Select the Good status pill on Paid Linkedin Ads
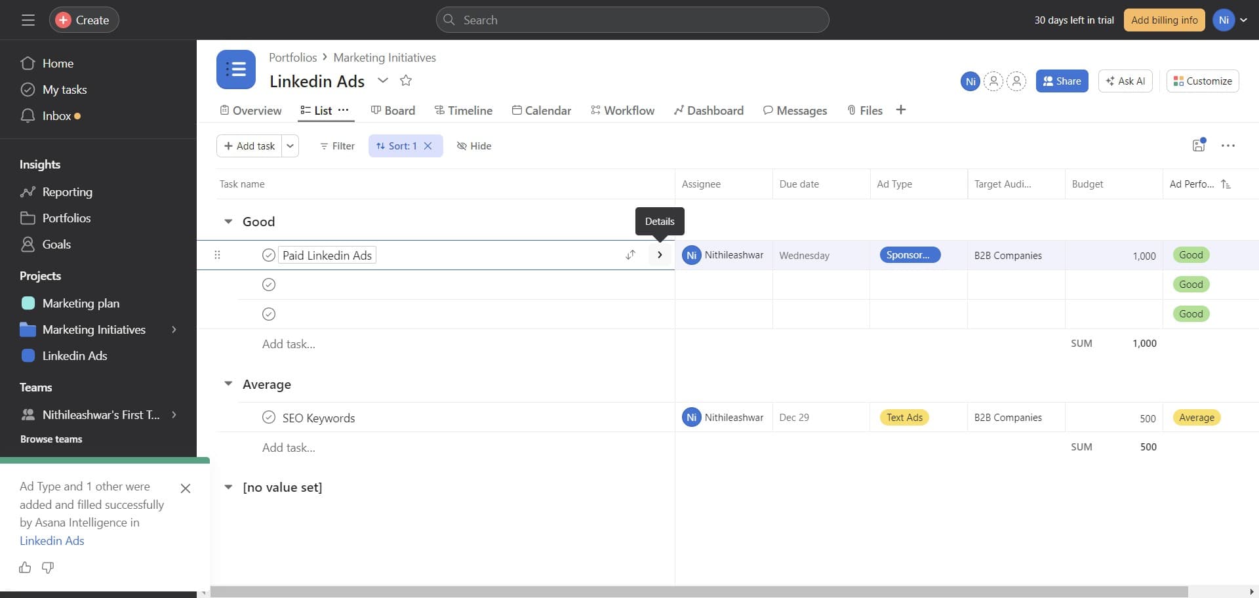 (1191, 254)
